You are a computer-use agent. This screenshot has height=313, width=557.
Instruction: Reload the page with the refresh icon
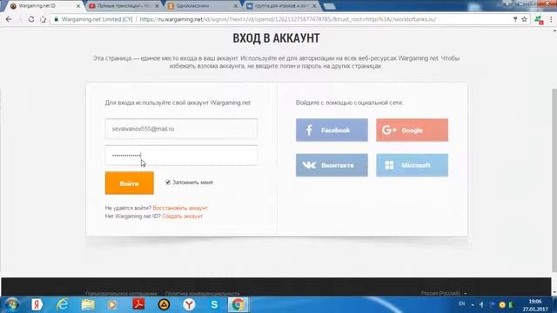(x=31, y=19)
